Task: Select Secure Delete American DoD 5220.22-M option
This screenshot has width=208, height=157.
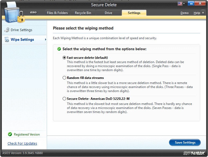Action: (64, 99)
